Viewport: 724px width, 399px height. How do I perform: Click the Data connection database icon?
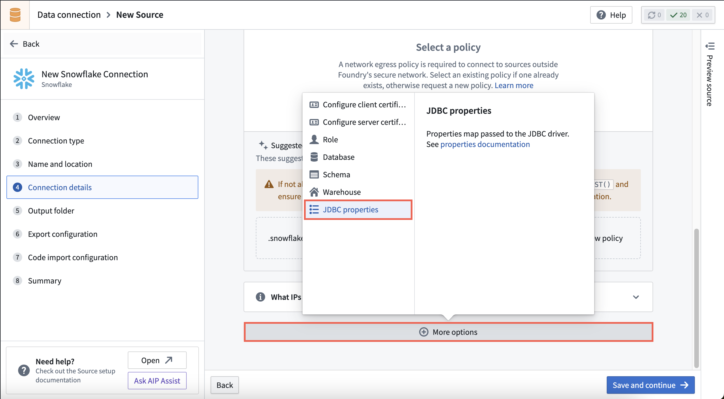point(15,15)
